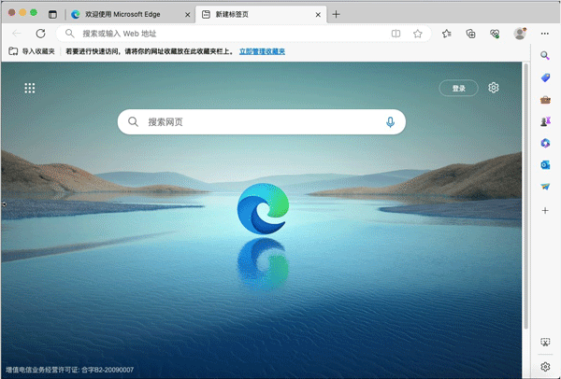This screenshot has width=561, height=379.
Task: Open sidebar Shopping tag icon
Action: pos(545,77)
